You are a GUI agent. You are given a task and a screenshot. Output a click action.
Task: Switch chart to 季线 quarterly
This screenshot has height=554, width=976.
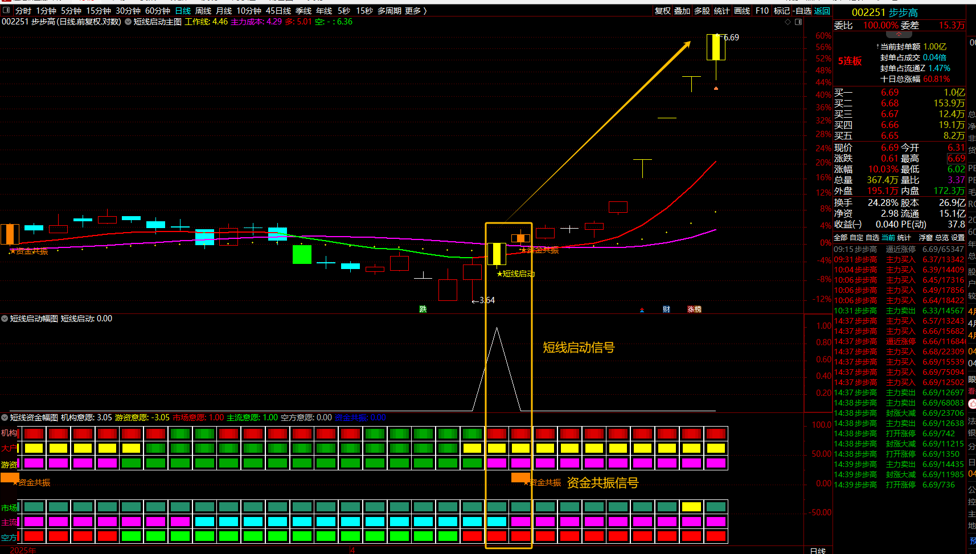[304, 11]
